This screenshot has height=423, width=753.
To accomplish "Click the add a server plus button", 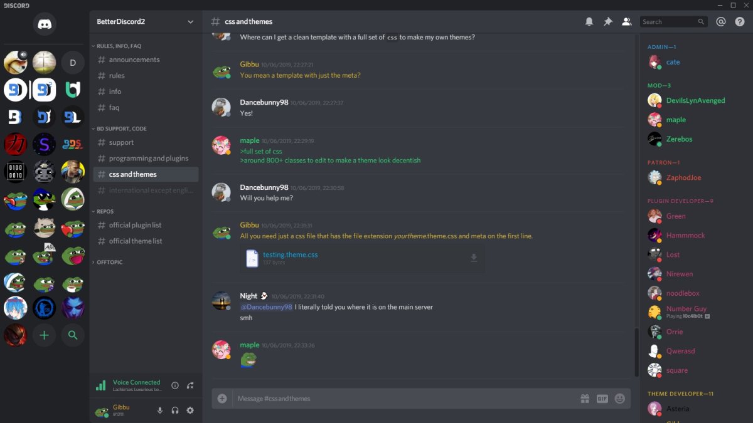I will (x=44, y=335).
